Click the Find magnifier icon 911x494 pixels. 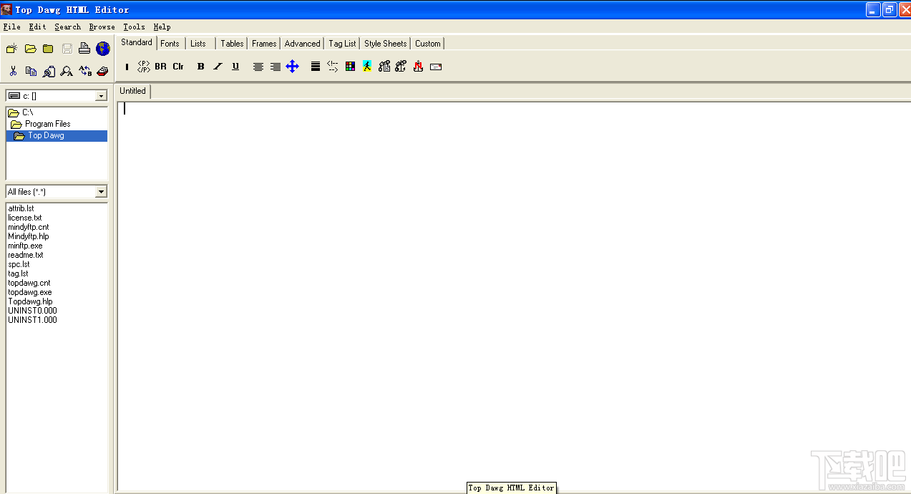(x=67, y=71)
